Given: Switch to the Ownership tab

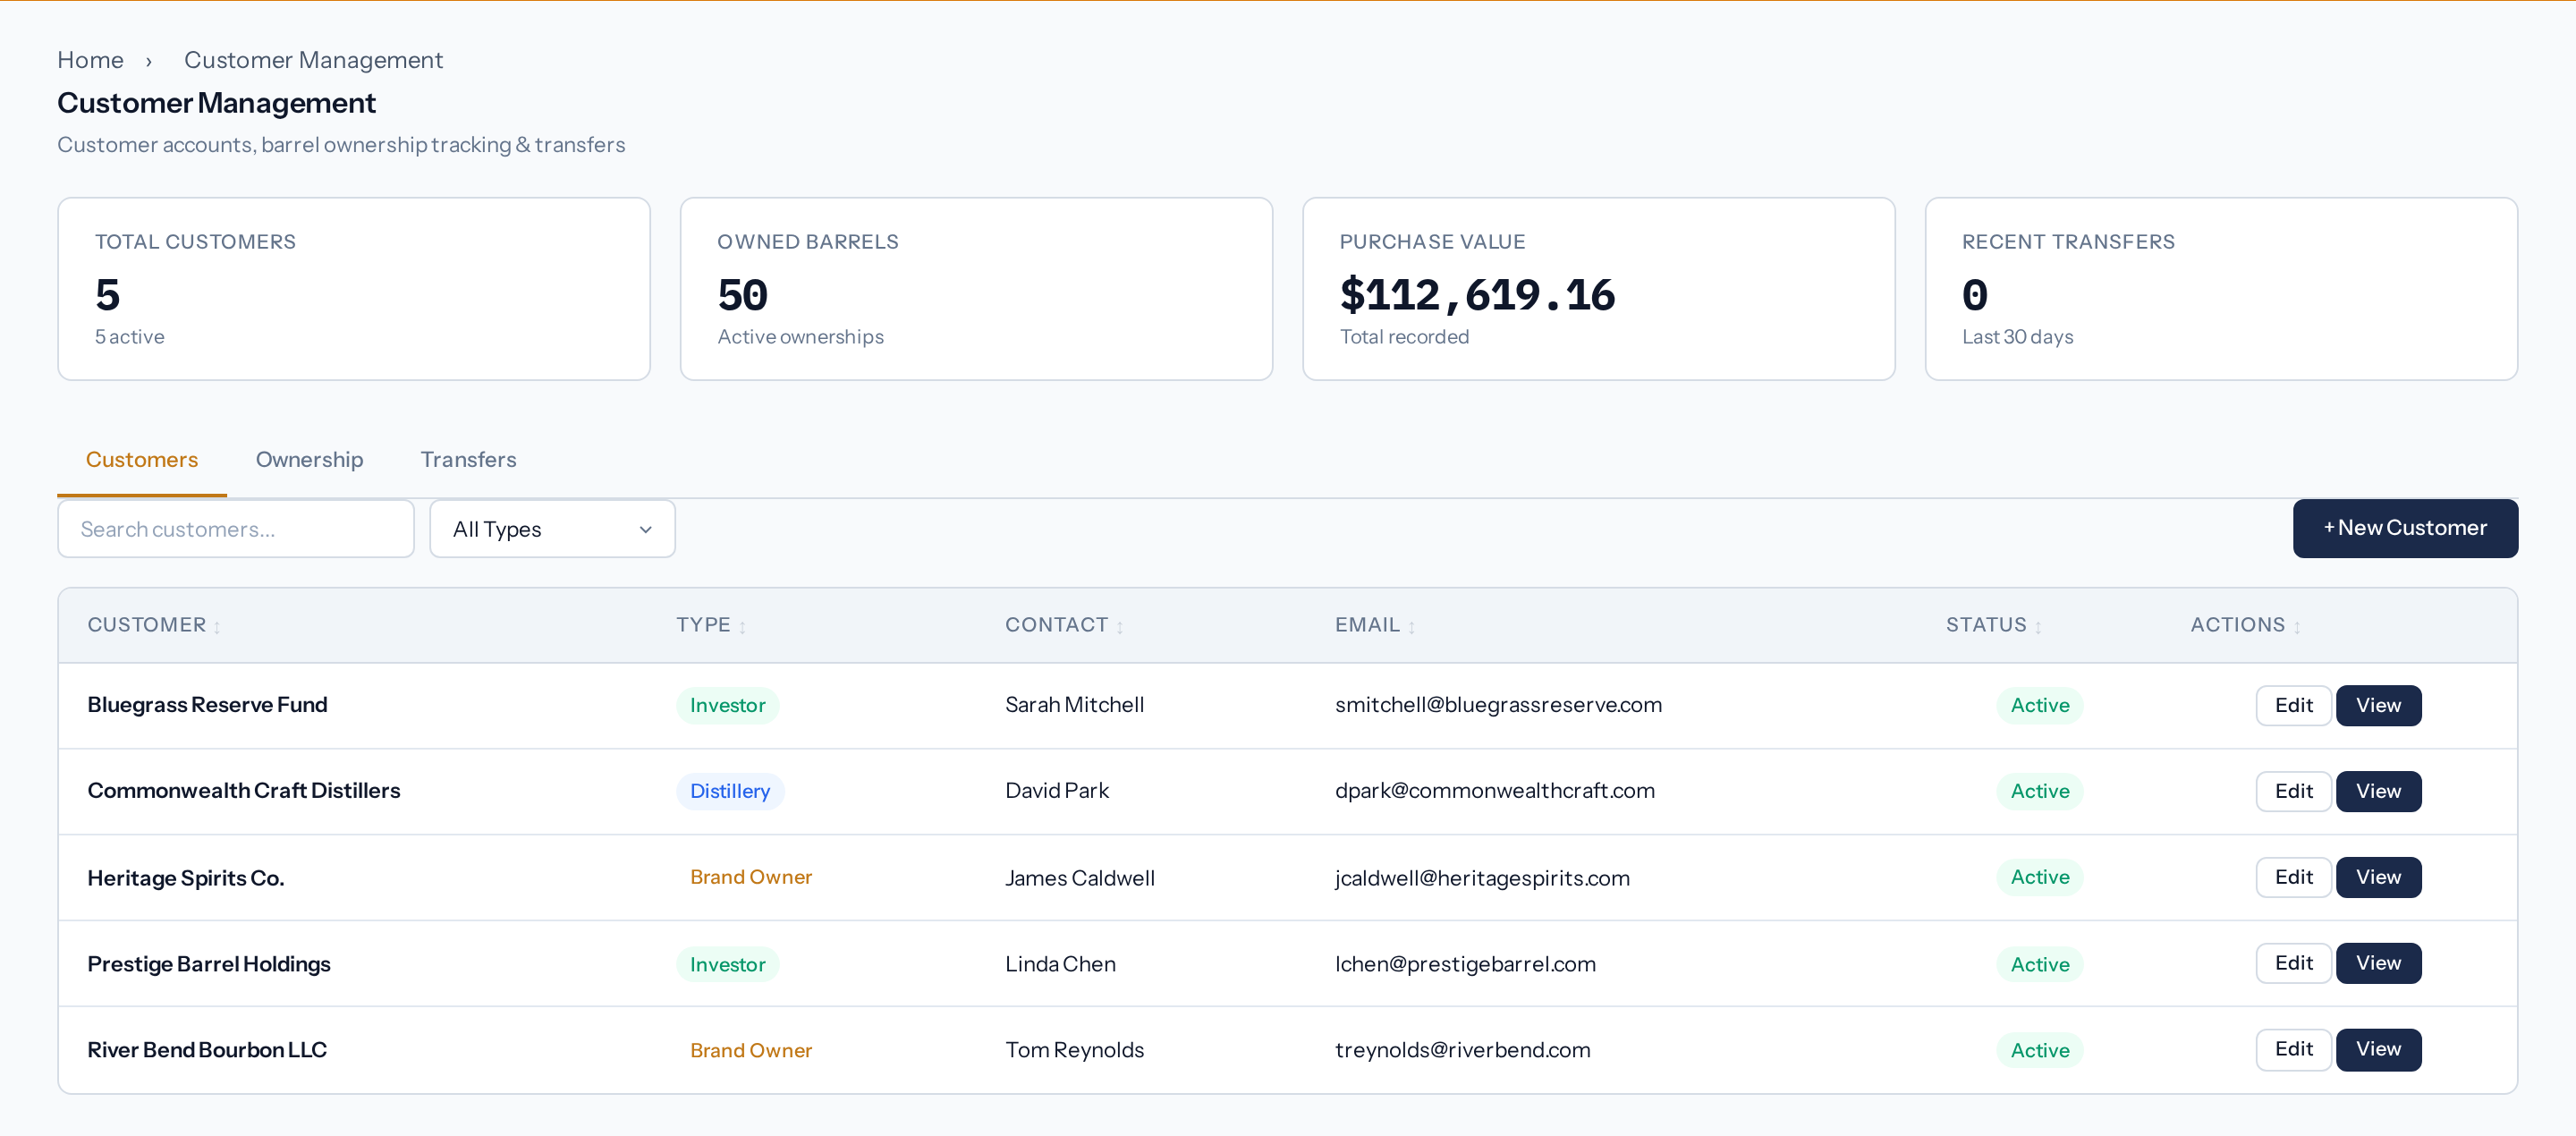Looking at the screenshot, I should (x=309, y=460).
